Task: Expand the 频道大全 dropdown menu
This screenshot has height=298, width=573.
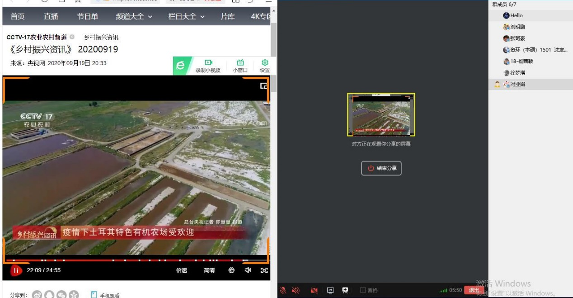Action: pos(134,17)
